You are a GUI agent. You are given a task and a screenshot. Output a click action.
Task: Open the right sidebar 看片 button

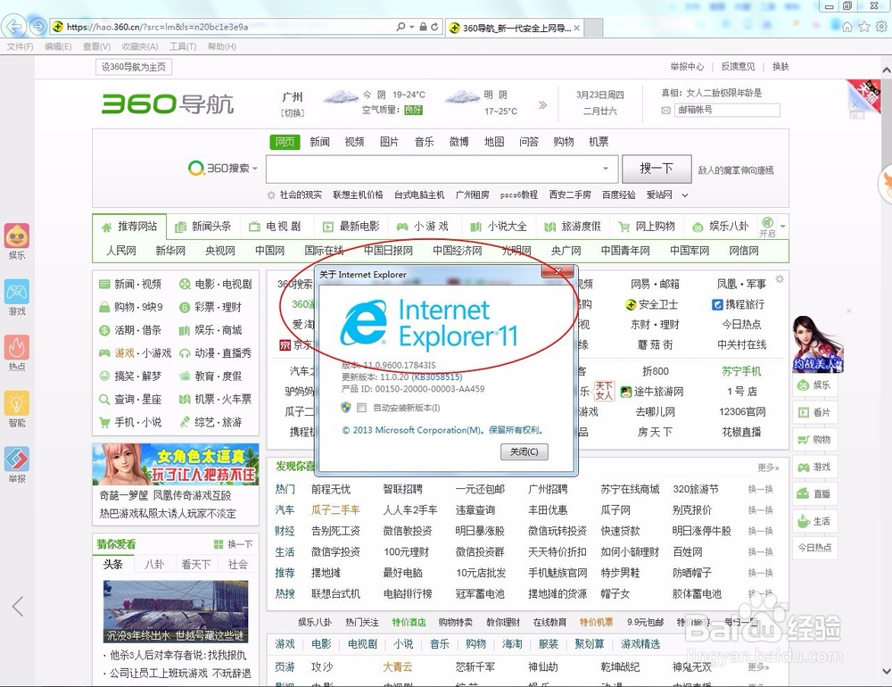click(814, 413)
